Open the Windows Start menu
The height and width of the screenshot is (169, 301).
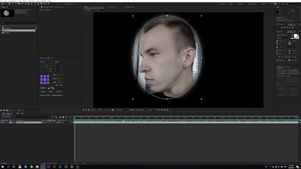pos(2,167)
